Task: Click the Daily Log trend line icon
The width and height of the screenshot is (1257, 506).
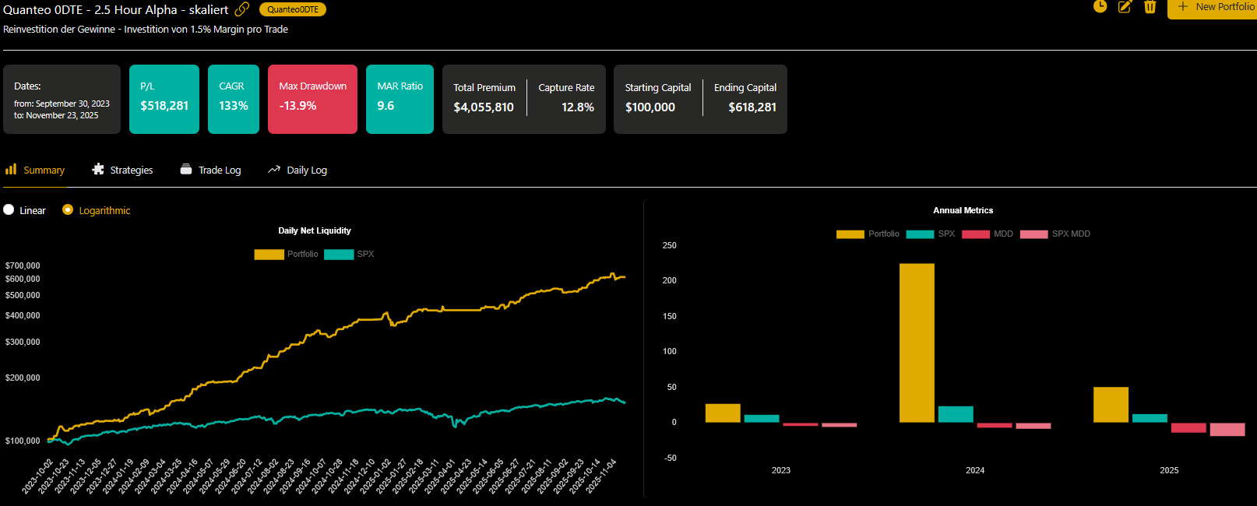Action: tap(274, 170)
